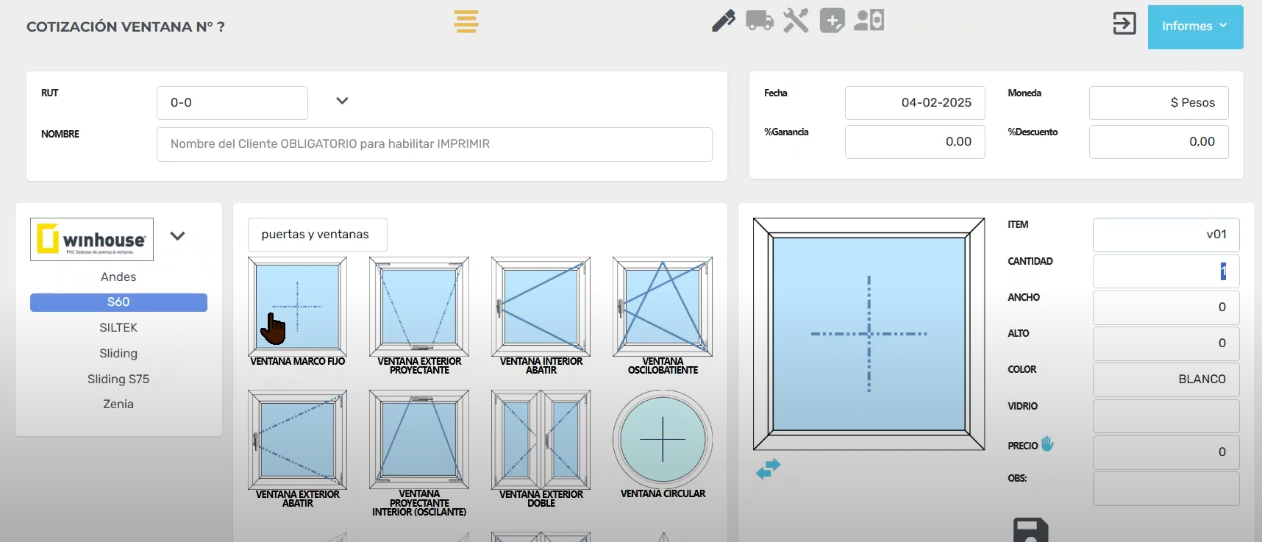Expand the RUT dropdown chevron
This screenshot has height=542, width=1262.
coord(342,101)
